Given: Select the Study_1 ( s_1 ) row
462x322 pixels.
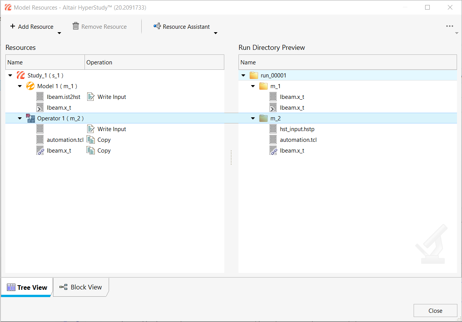Looking at the screenshot, I should [115, 76].
